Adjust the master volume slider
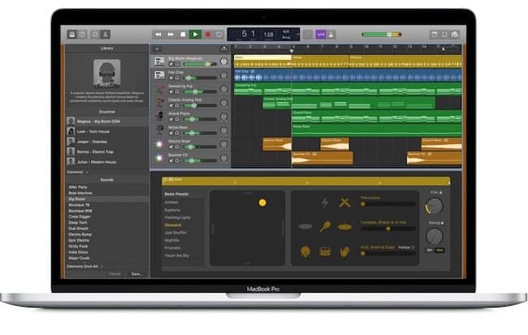The image size is (528, 335). coord(382,34)
